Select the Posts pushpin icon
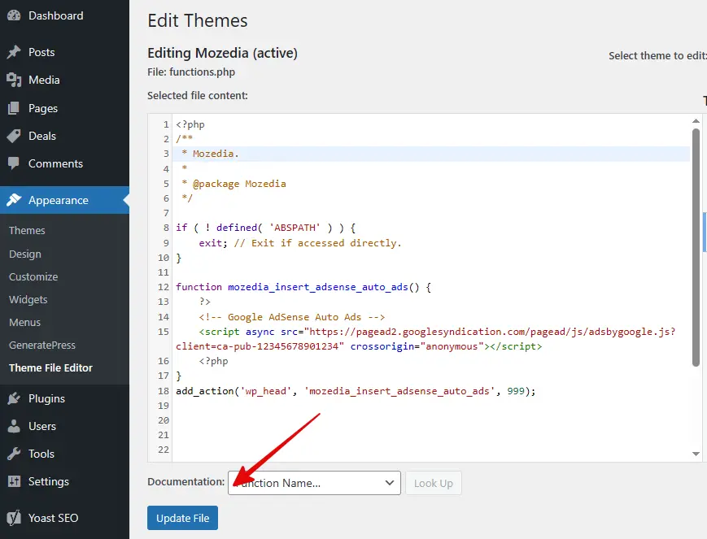Viewport: 707px width, 539px height. (x=15, y=52)
